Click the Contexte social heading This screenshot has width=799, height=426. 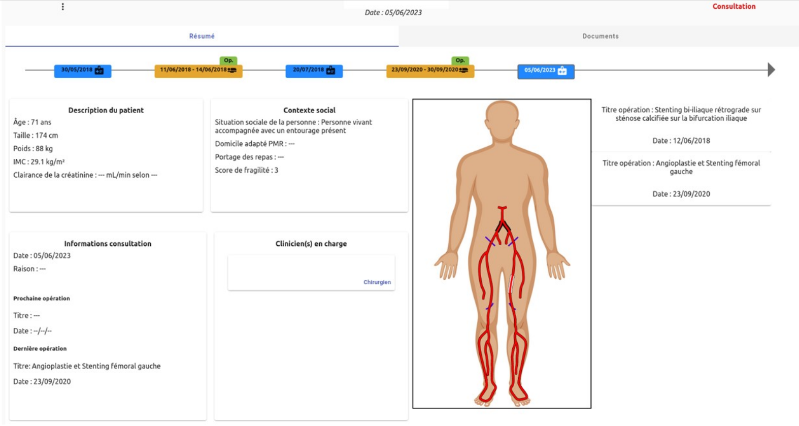[x=309, y=110]
